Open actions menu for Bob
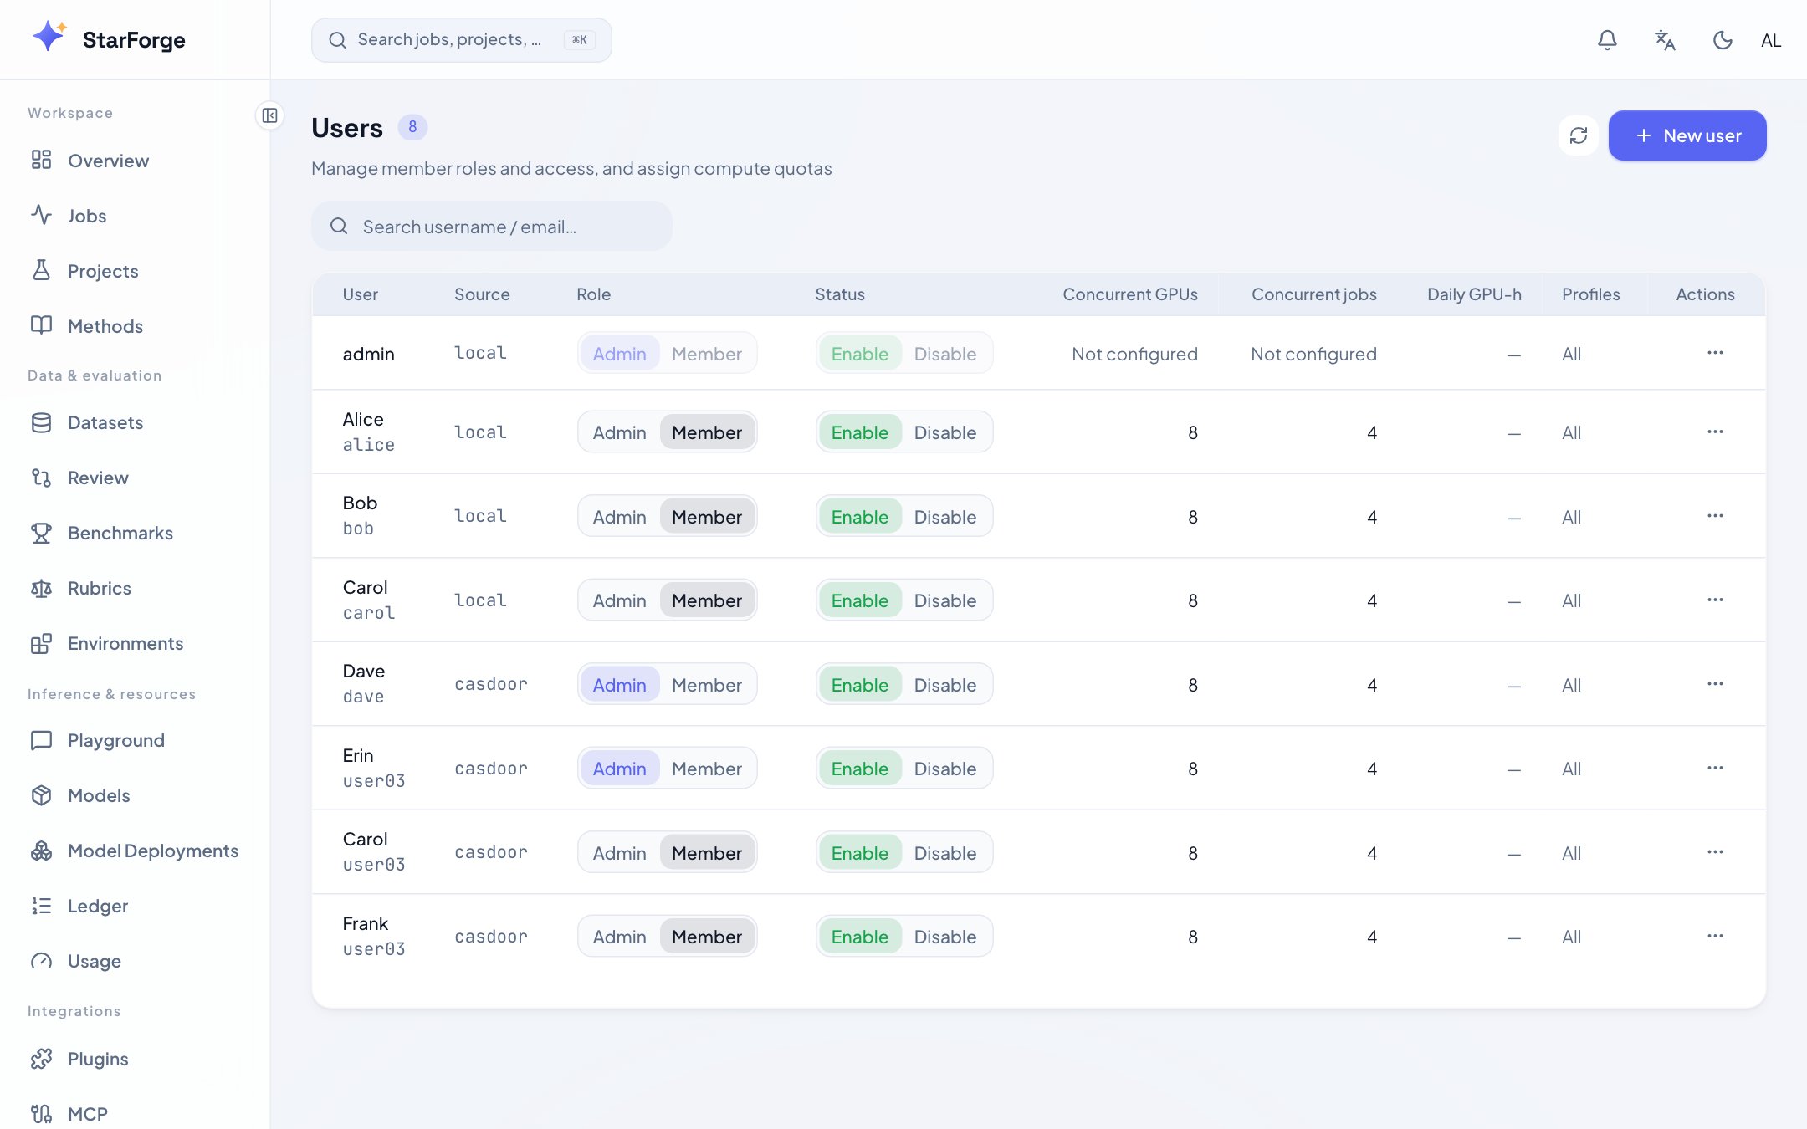The height and width of the screenshot is (1129, 1807). [1715, 516]
